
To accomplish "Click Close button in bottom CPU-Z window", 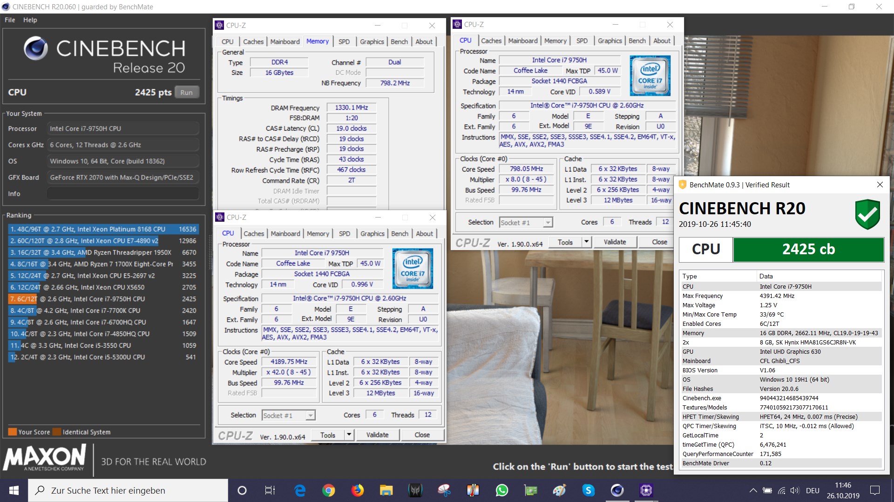I will click(422, 435).
